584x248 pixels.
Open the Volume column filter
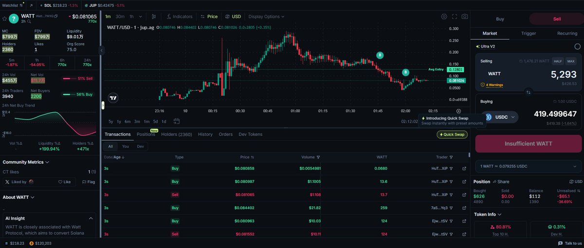[x=318, y=157]
